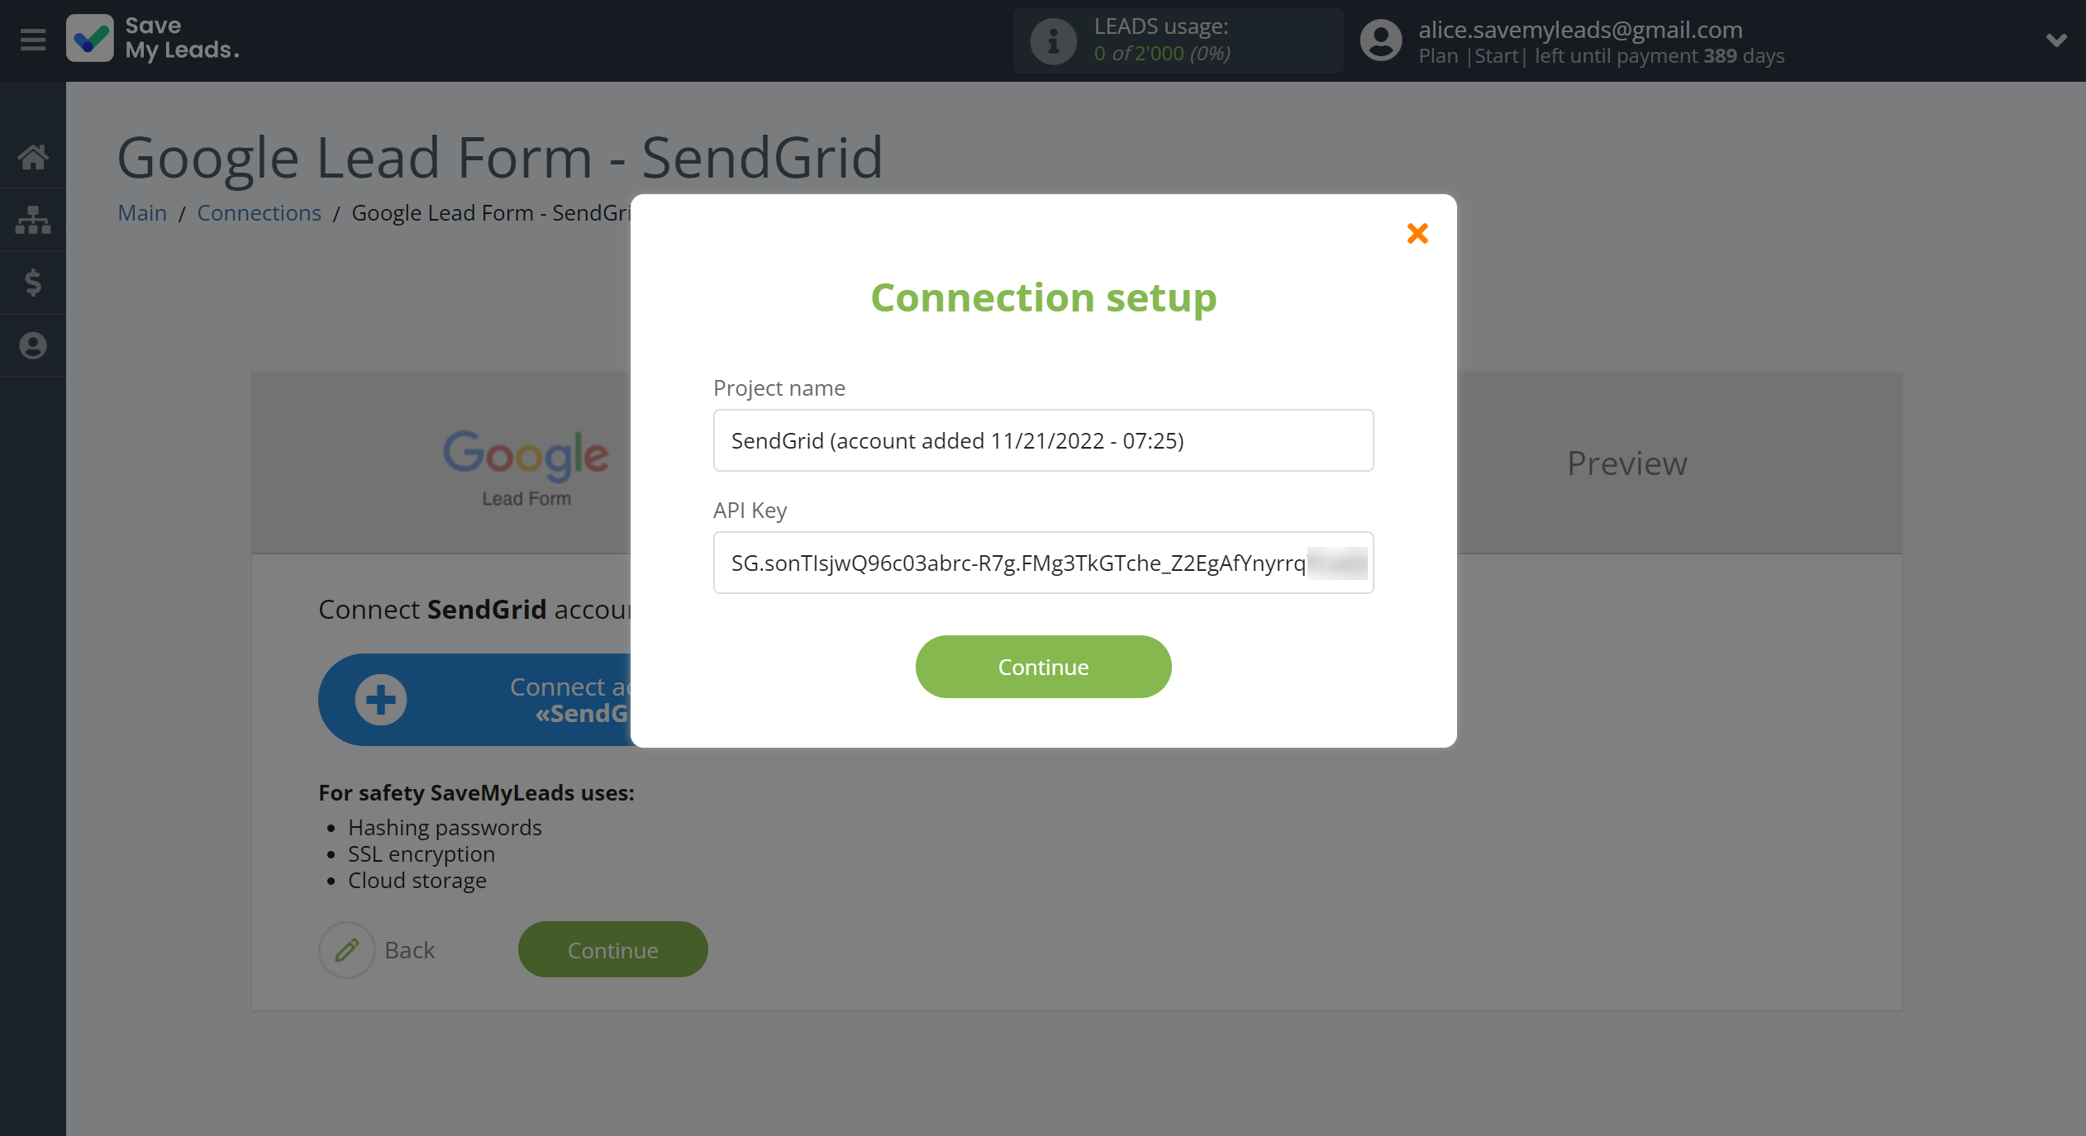
Task: Click the Google Lead Form logo
Action: (526, 462)
